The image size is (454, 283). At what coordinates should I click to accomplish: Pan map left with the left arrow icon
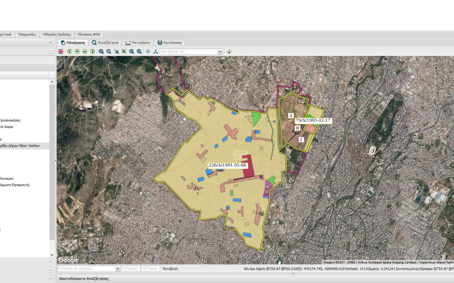coord(70,52)
